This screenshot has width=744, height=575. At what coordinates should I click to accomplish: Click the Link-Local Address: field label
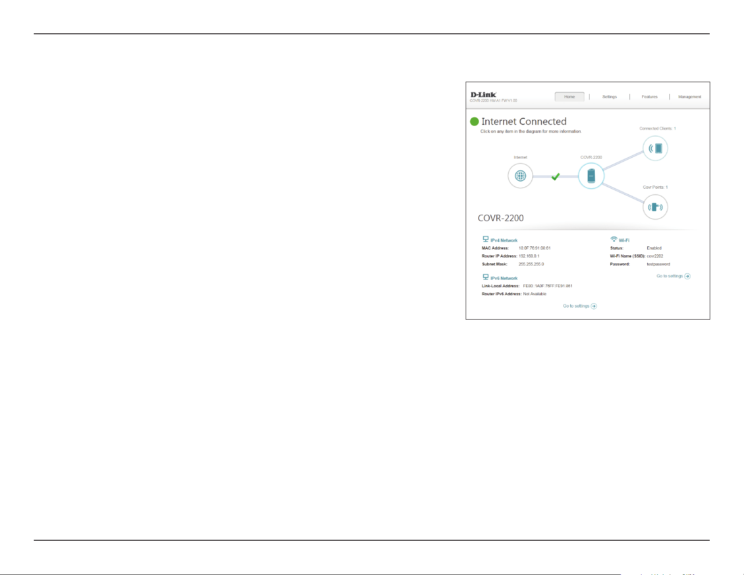click(x=500, y=286)
